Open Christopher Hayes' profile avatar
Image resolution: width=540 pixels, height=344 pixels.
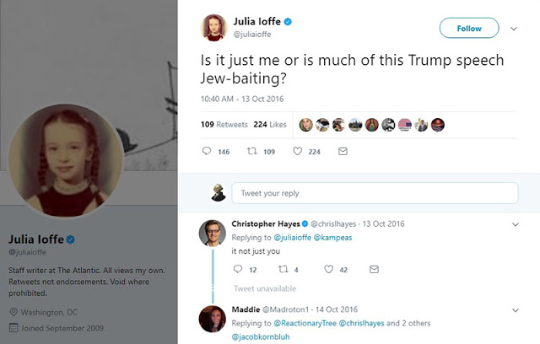point(212,234)
